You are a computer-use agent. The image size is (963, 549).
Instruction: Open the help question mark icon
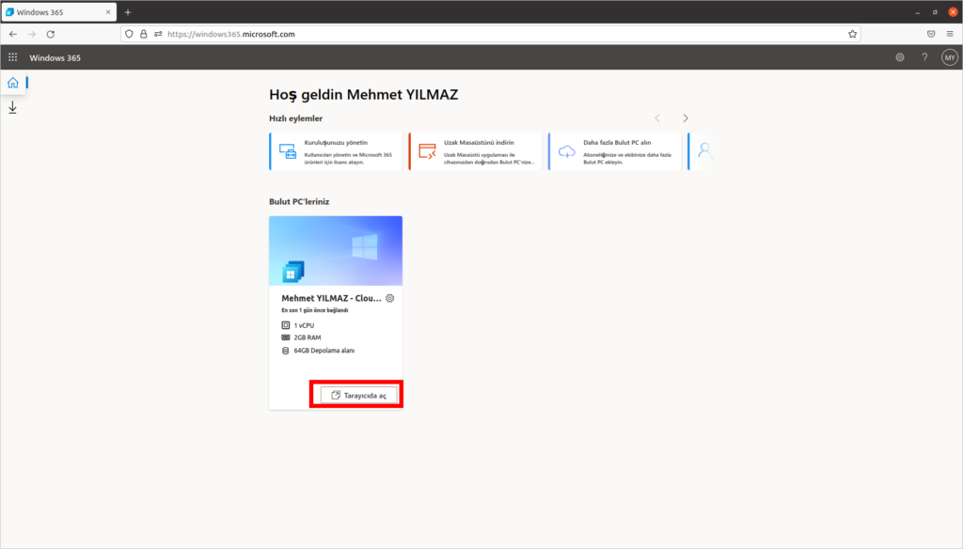(x=924, y=57)
